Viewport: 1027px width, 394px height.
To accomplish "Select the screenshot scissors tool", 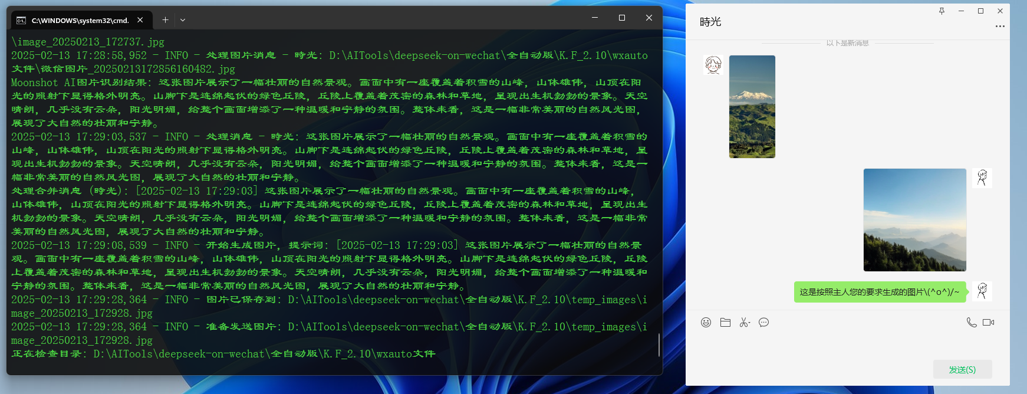I will [745, 322].
